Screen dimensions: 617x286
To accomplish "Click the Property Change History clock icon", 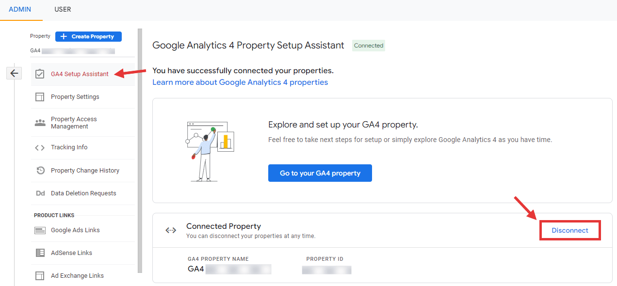I will [x=41, y=171].
